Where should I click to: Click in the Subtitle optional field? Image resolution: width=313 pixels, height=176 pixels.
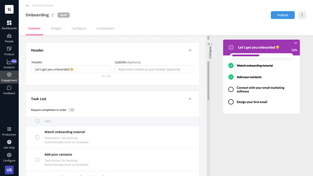tap(154, 69)
